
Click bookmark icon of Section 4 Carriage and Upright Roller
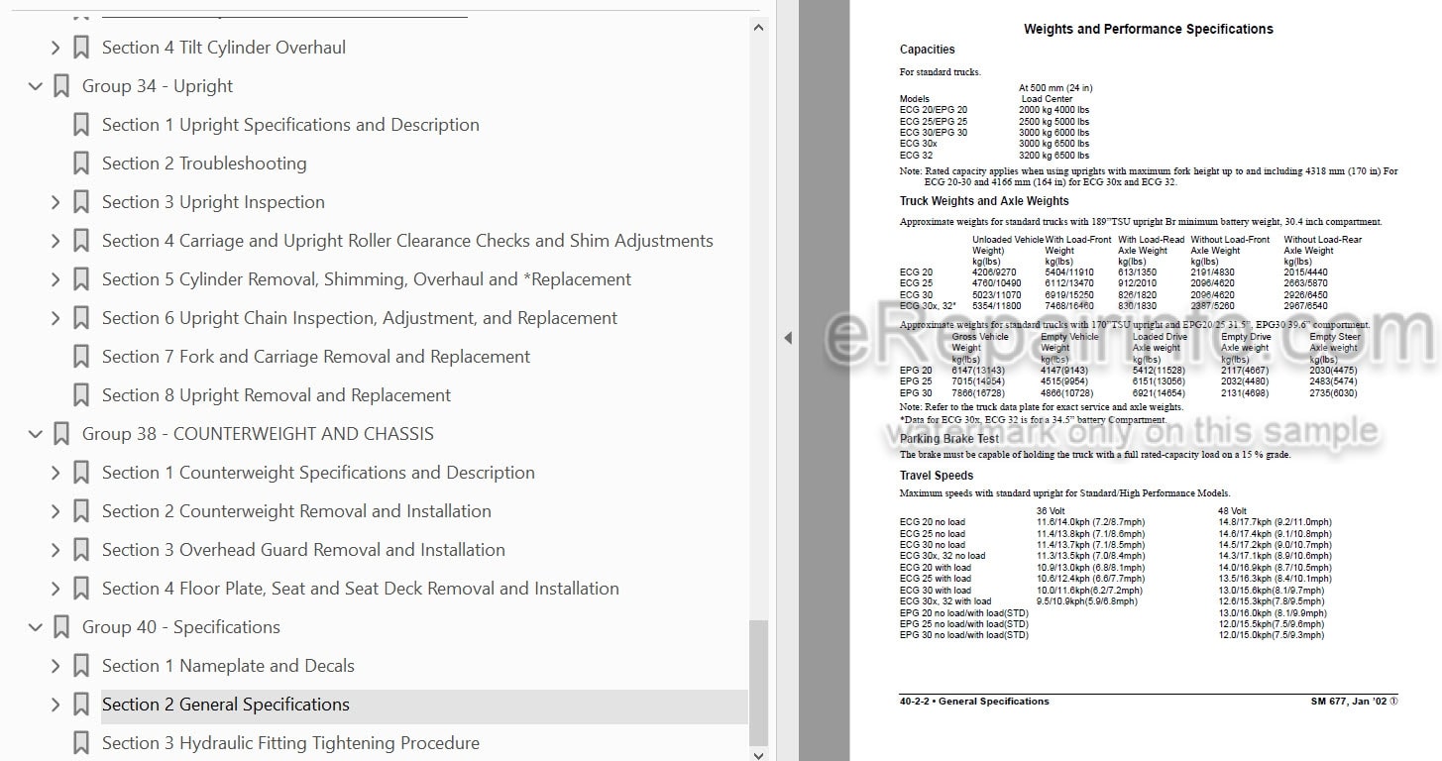(81, 241)
